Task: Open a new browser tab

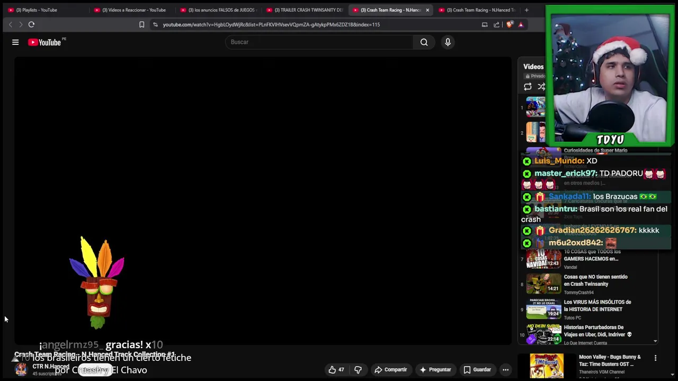Action: [x=526, y=10]
